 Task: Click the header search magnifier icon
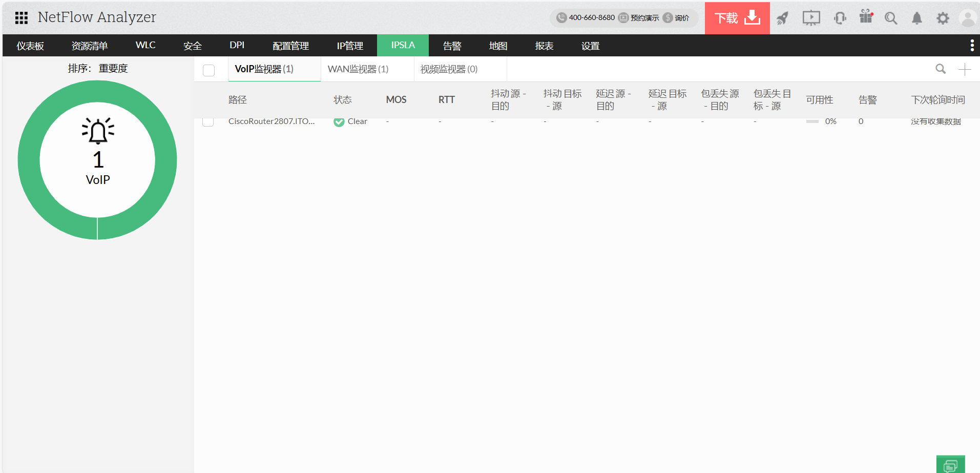tap(891, 18)
